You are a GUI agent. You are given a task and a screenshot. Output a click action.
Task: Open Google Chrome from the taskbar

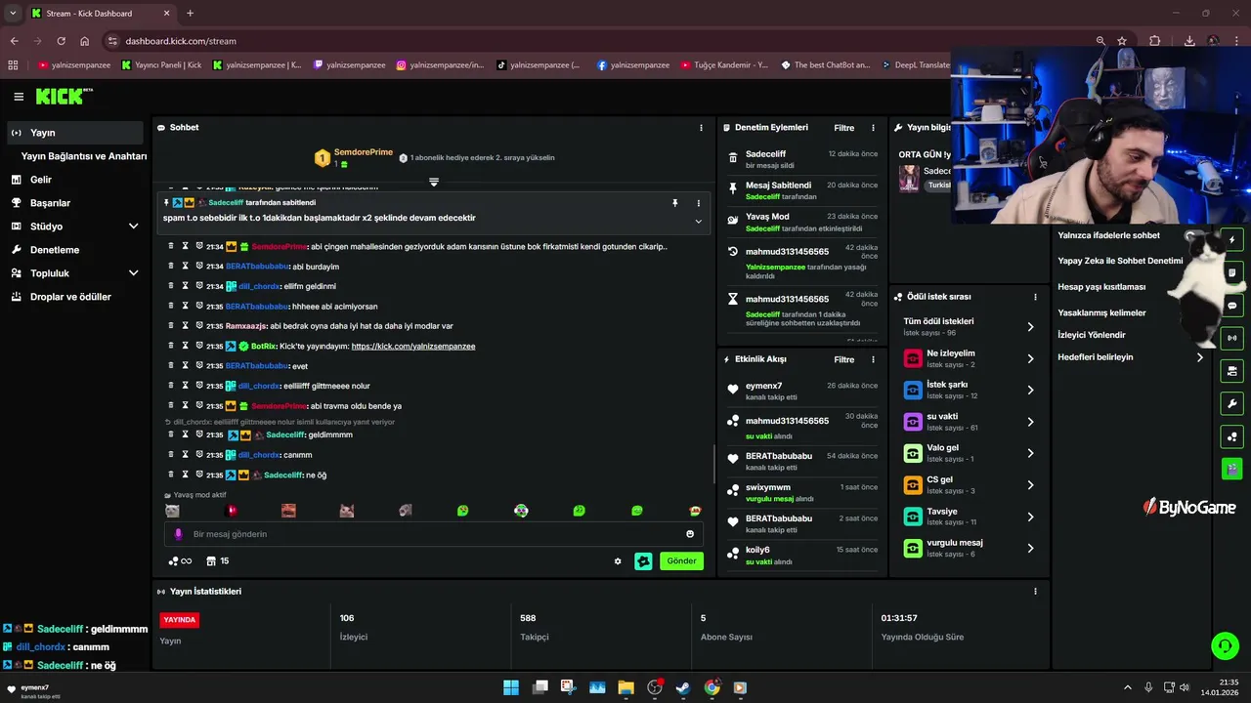712,687
